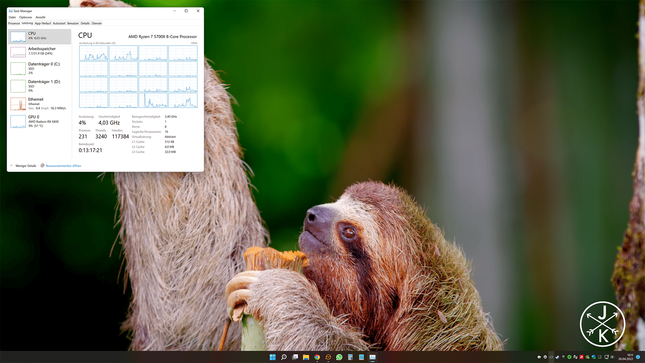Screen dimensions: 645x363
Task: Open the Autostart tab
Action: 59,23
